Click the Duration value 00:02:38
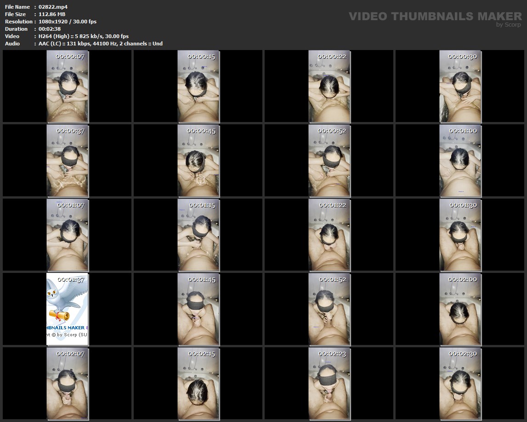527x422 pixels. click(x=50, y=29)
